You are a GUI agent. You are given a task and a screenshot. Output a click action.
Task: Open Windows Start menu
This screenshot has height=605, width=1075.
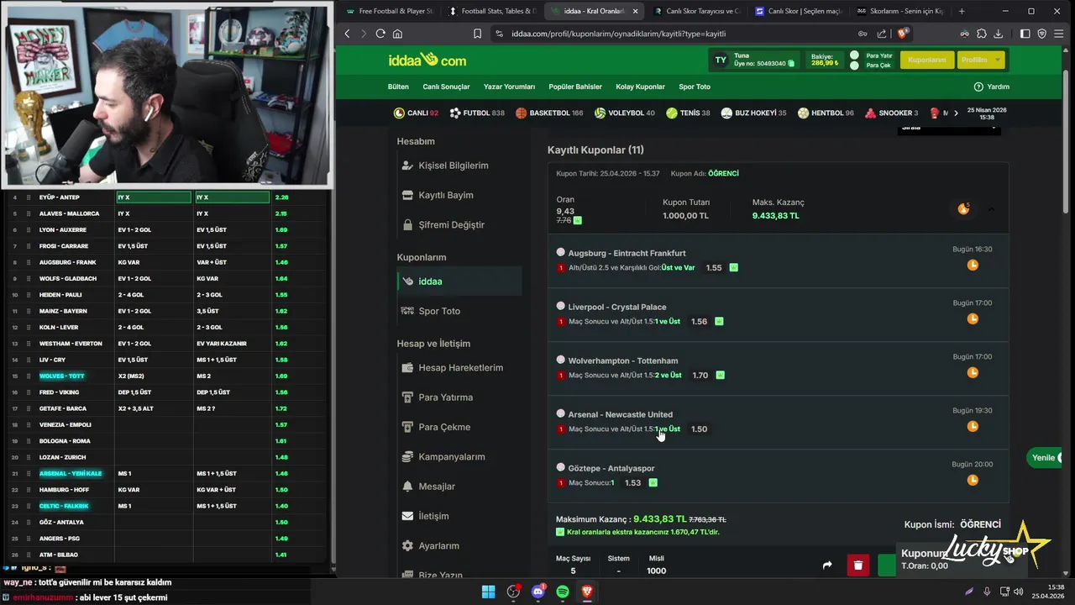click(x=488, y=592)
